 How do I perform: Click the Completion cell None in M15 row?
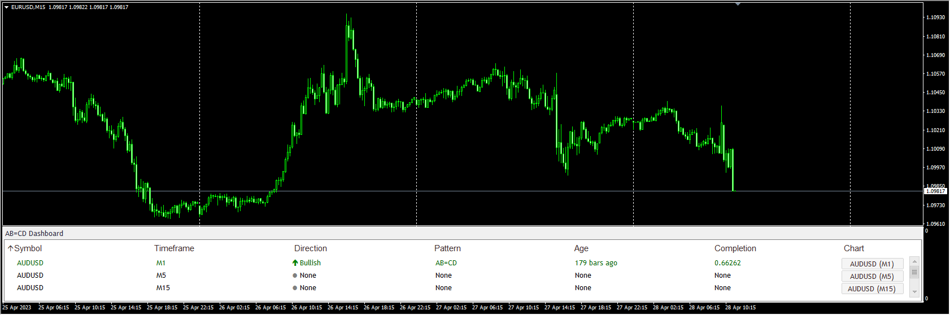point(722,288)
